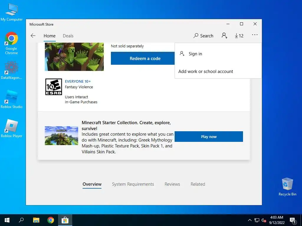The height and width of the screenshot is (226, 302).
Task: Open the three-dot See more menu
Action: pos(255,35)
